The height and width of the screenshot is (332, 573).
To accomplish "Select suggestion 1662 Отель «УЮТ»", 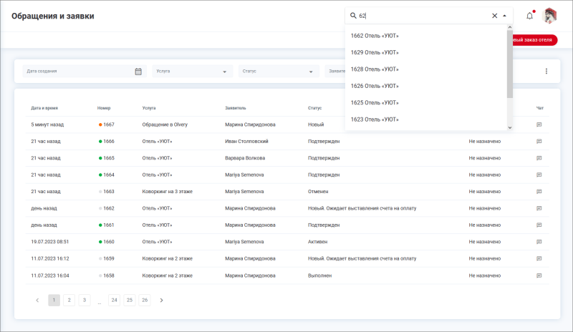I will (375, 36).
